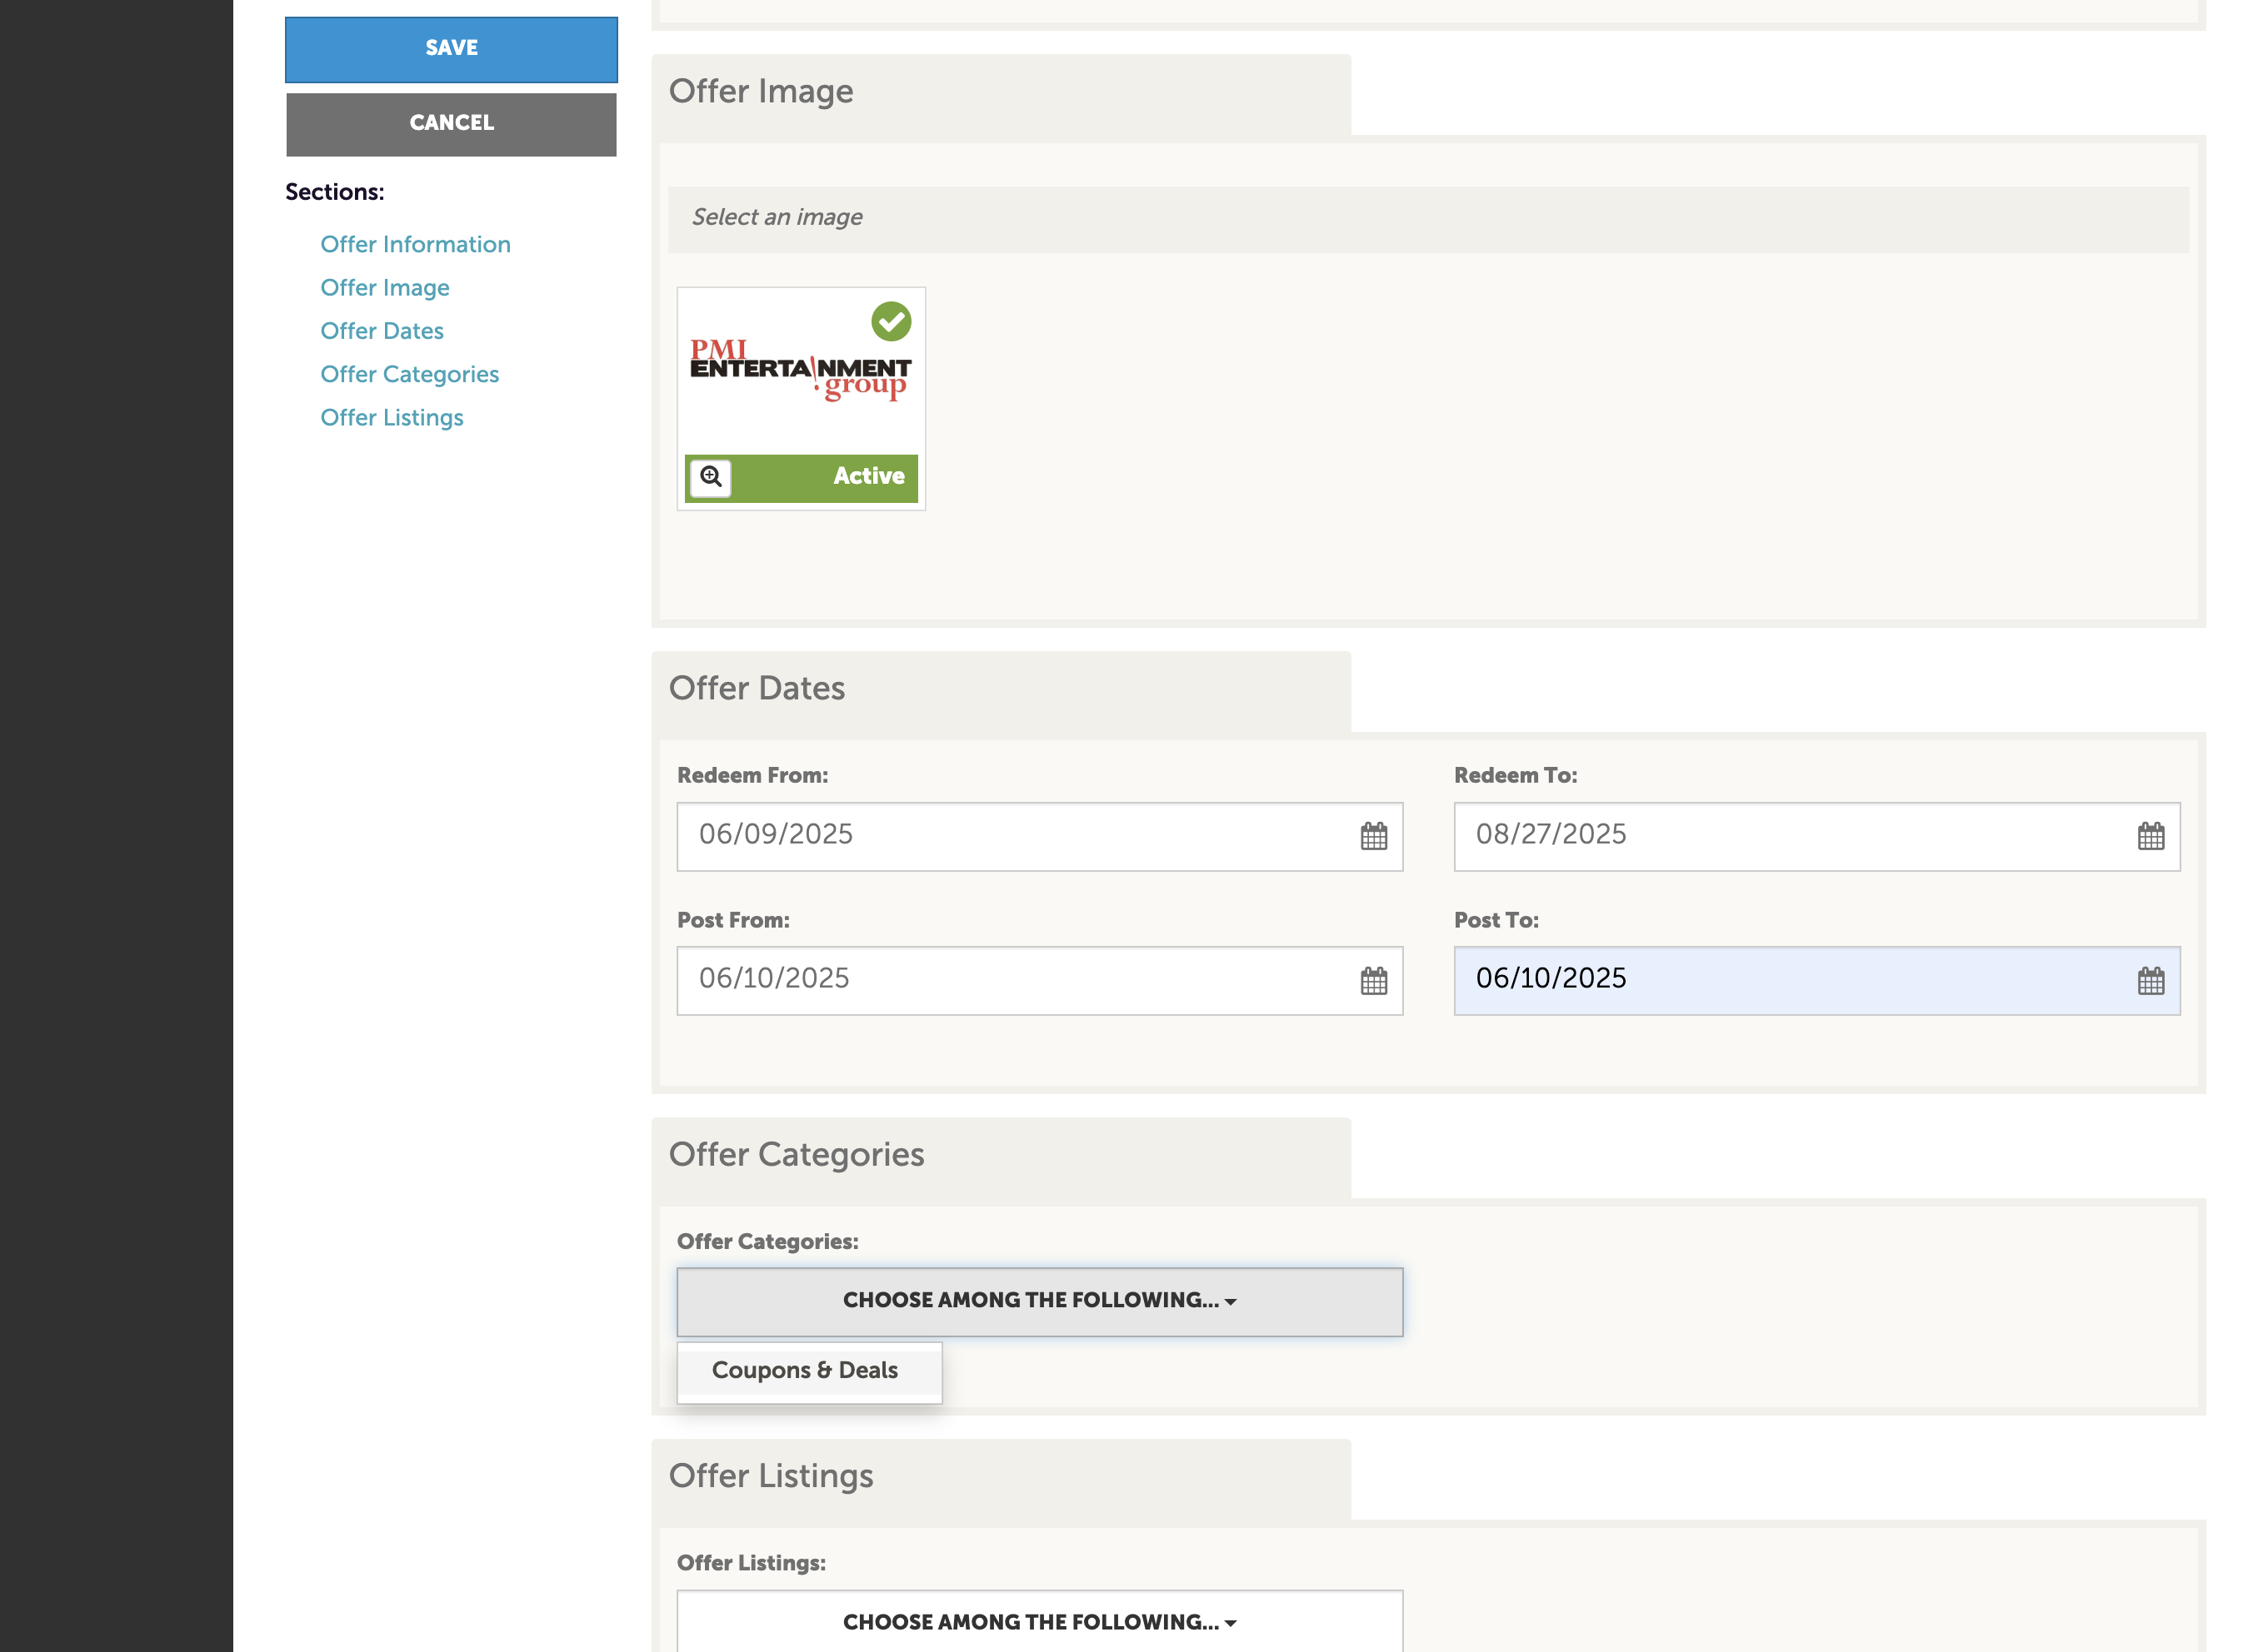
Task: Open calendar picker for Post From
Action: 1372,980
